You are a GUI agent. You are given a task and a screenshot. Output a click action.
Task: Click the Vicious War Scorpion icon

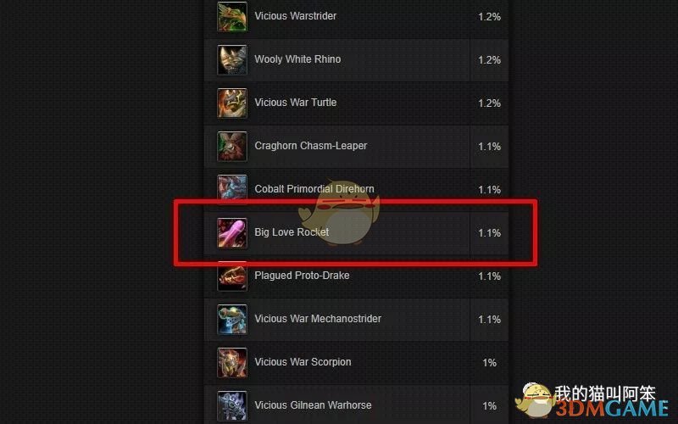click(x=232, y=363)
